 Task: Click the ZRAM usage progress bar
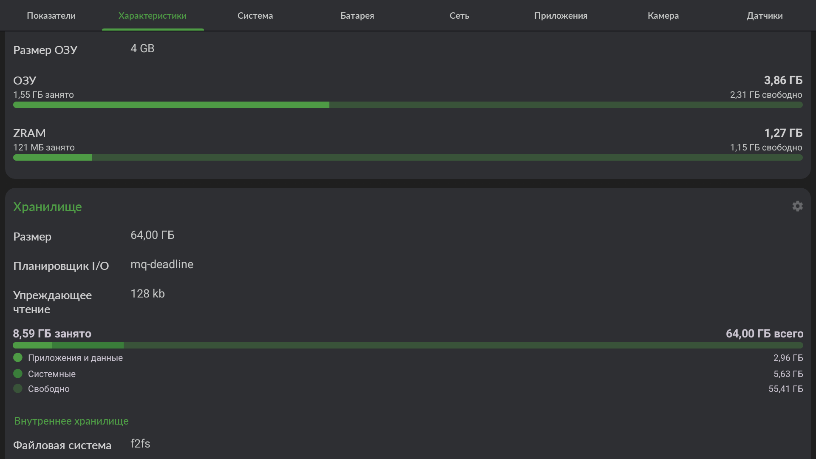(408, 158)
